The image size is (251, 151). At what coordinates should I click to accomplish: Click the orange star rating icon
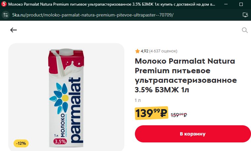pos(137,51)
